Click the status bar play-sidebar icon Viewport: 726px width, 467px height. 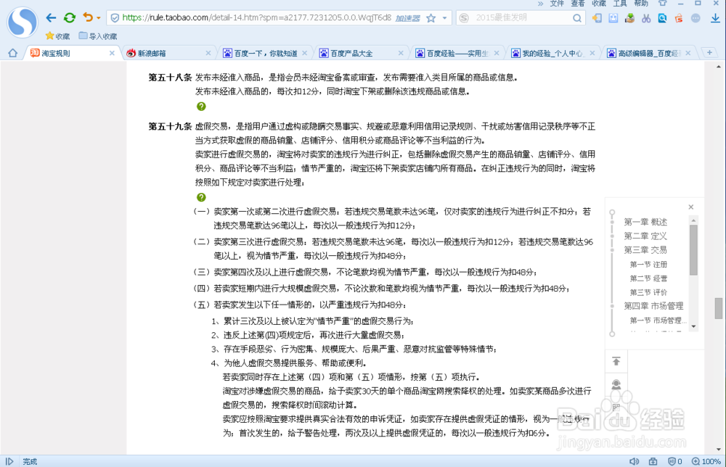pyautogui.click(x=9, y=461)
